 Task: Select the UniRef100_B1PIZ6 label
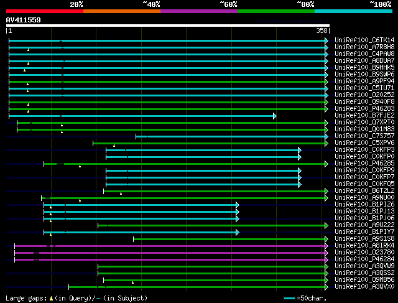pos(364,205)
